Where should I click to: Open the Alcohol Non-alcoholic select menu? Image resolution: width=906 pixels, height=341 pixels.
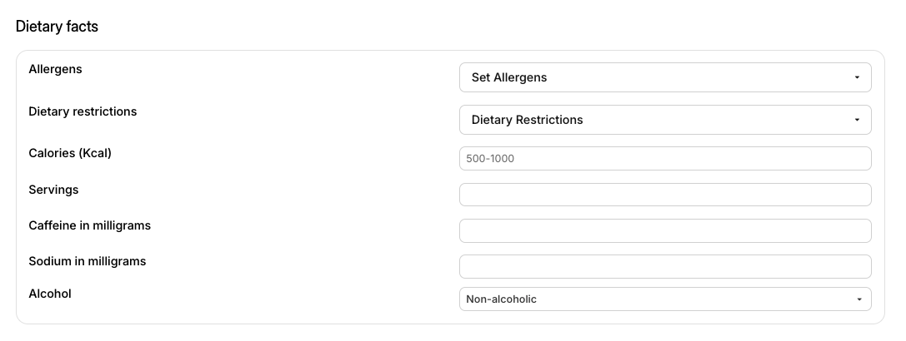(665, 299)
